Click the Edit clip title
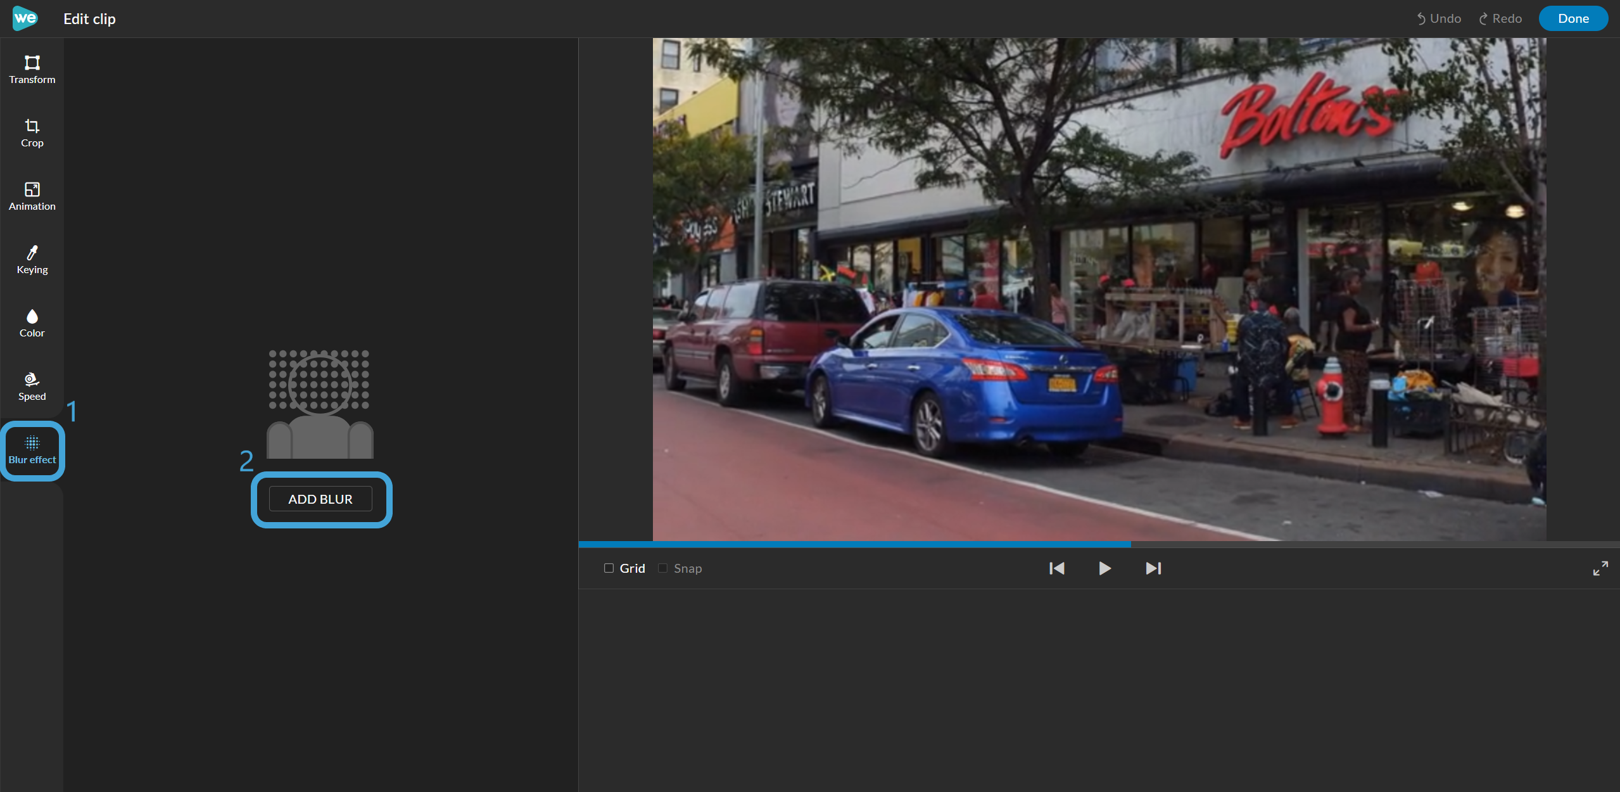This screenshot has width=1620, height=792. pyautogui.click(x=89, y=19)
